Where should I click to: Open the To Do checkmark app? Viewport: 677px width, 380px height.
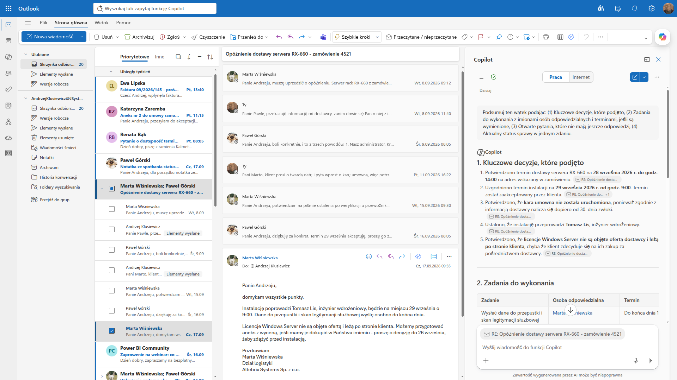coord(8,89)
